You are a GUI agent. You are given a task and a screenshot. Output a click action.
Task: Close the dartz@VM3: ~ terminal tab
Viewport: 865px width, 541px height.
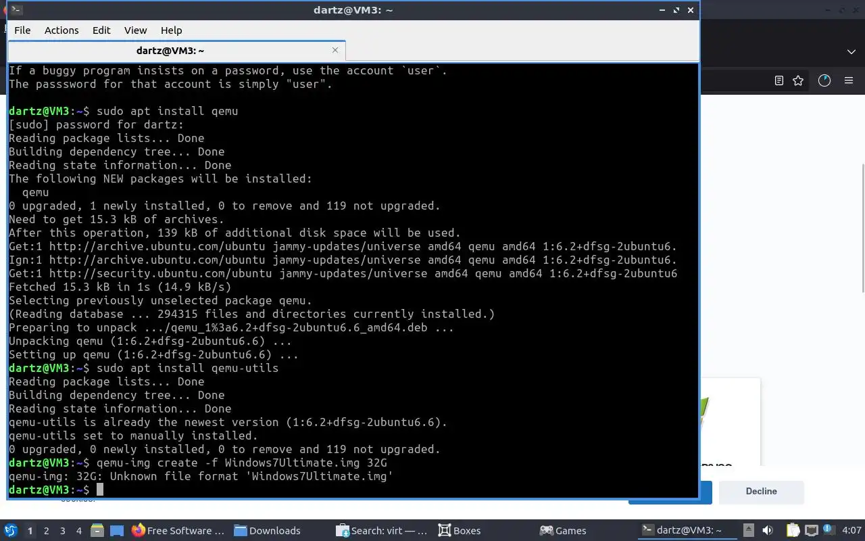[335, 50]
